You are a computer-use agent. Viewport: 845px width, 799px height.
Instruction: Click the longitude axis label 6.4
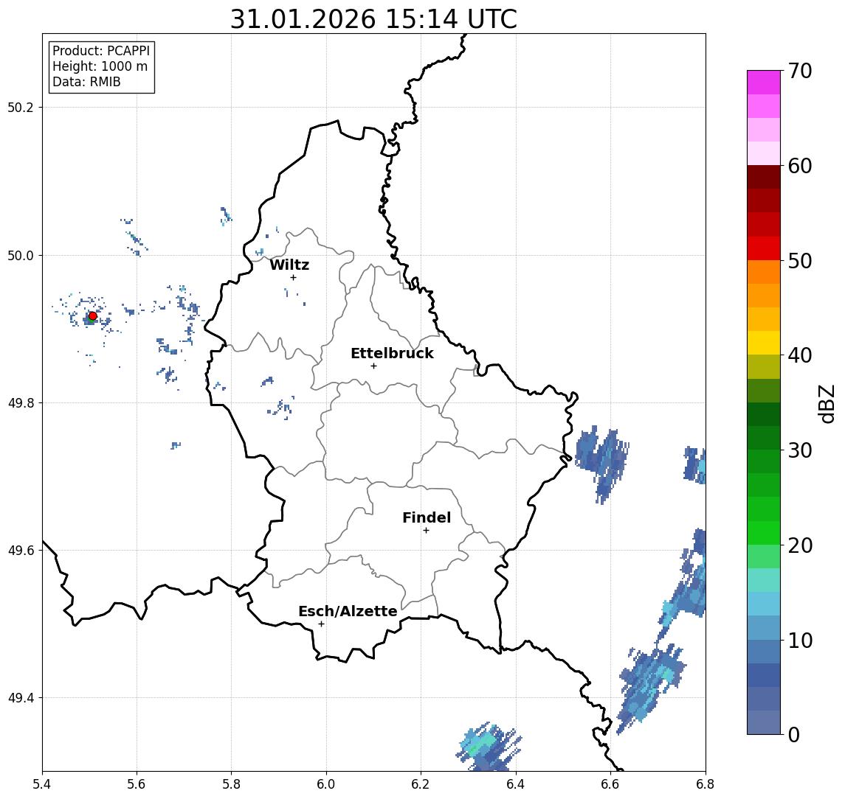tap(516, 784)
